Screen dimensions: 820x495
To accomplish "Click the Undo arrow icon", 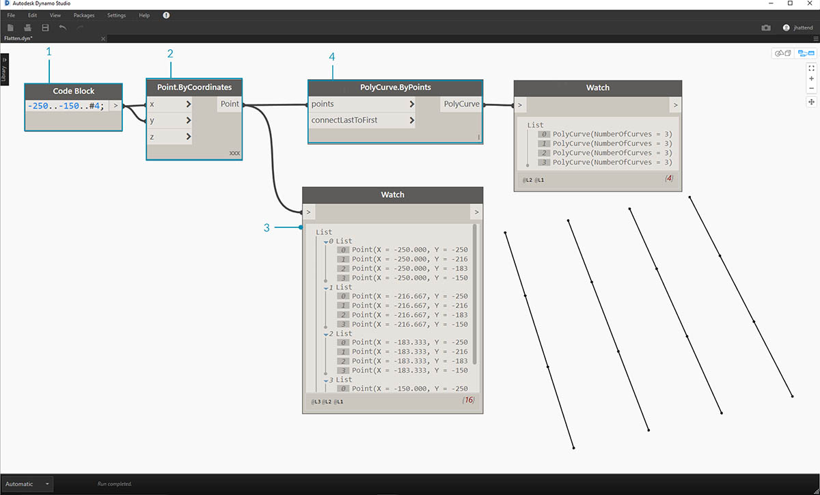I will click(63, 27).
